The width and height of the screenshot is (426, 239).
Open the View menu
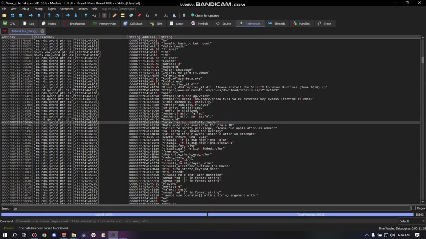coord(13,9)
